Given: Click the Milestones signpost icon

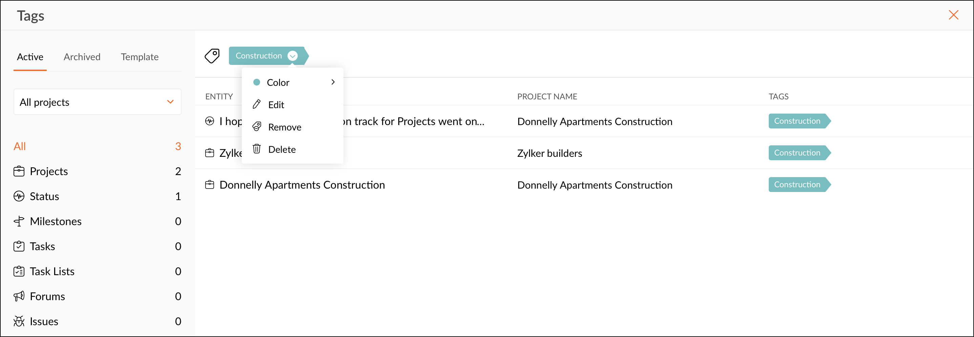Looking at the screenshot, I should coord(19,221).
